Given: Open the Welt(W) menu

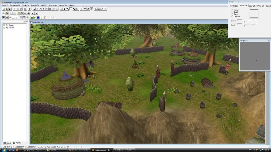Looking at the screenshot, I should [x=44, y=5].
